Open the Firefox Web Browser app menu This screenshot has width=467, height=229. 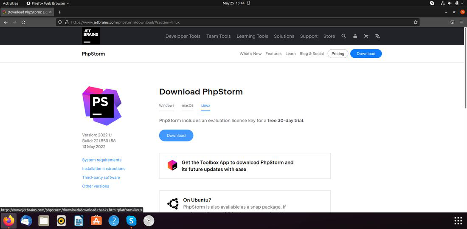tap(48, 3)
